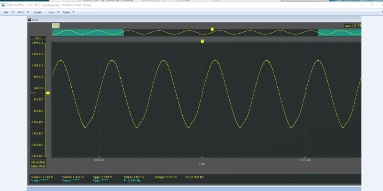Image resolution: width=383 pixels, height=191 pixels.
Task: Click the trigger marker T on overview strip
Action: pyautogui.click(x=212, y=29)
